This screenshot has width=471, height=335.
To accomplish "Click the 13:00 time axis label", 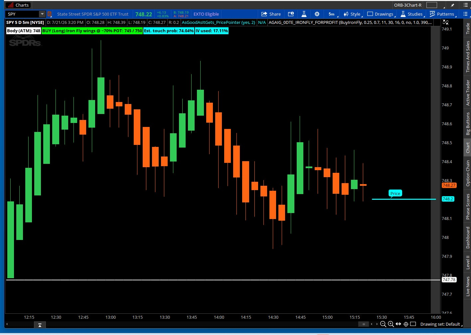I will pos(110,317).
